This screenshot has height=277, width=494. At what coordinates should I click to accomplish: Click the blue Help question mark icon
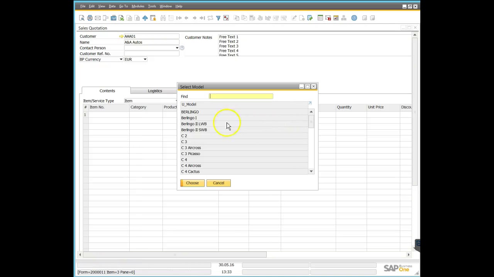(354, 18)
